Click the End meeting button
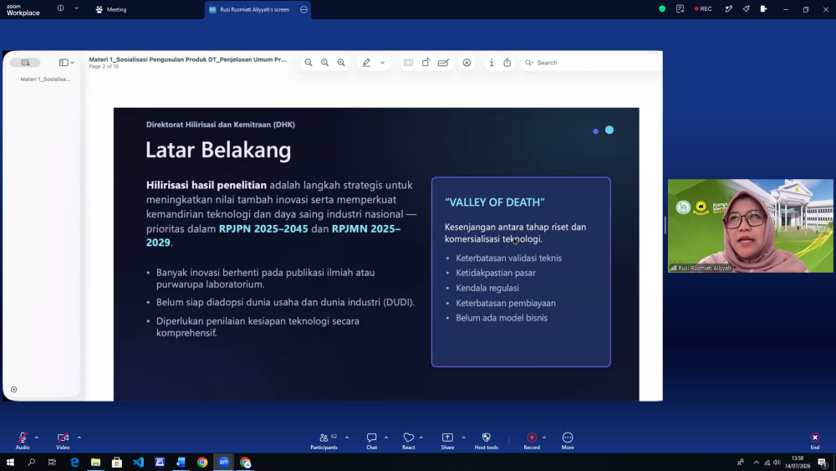836x471 pixels. 814,441
